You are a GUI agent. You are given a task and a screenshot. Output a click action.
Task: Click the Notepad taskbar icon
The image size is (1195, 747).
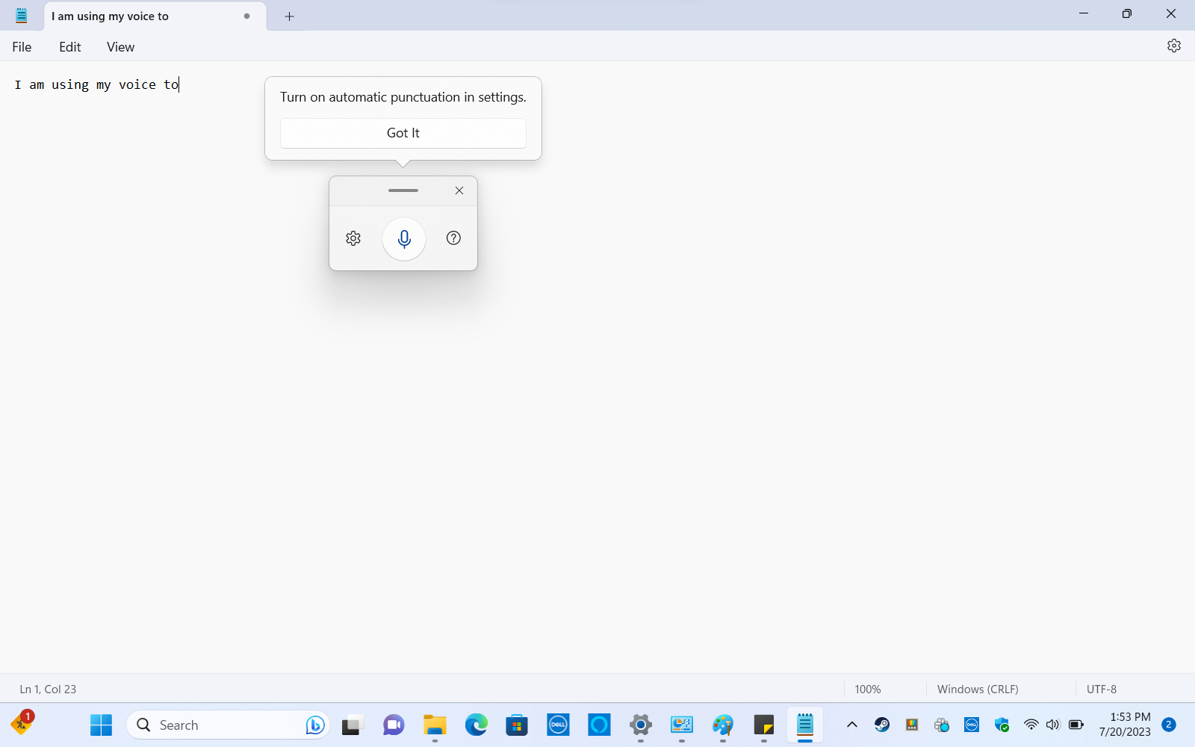pyautogui.click(x=804, y=725)
